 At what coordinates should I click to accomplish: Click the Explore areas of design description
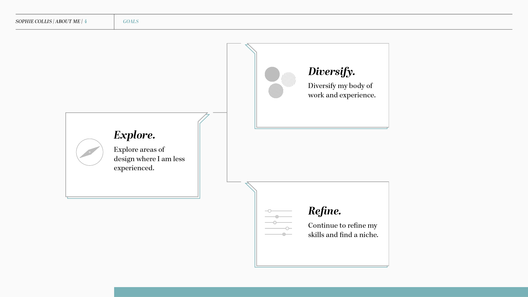coord(149,159)
